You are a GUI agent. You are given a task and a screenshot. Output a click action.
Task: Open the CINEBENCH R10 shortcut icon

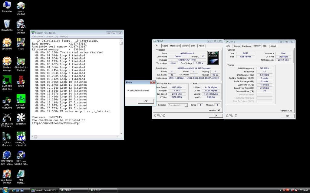7,158
